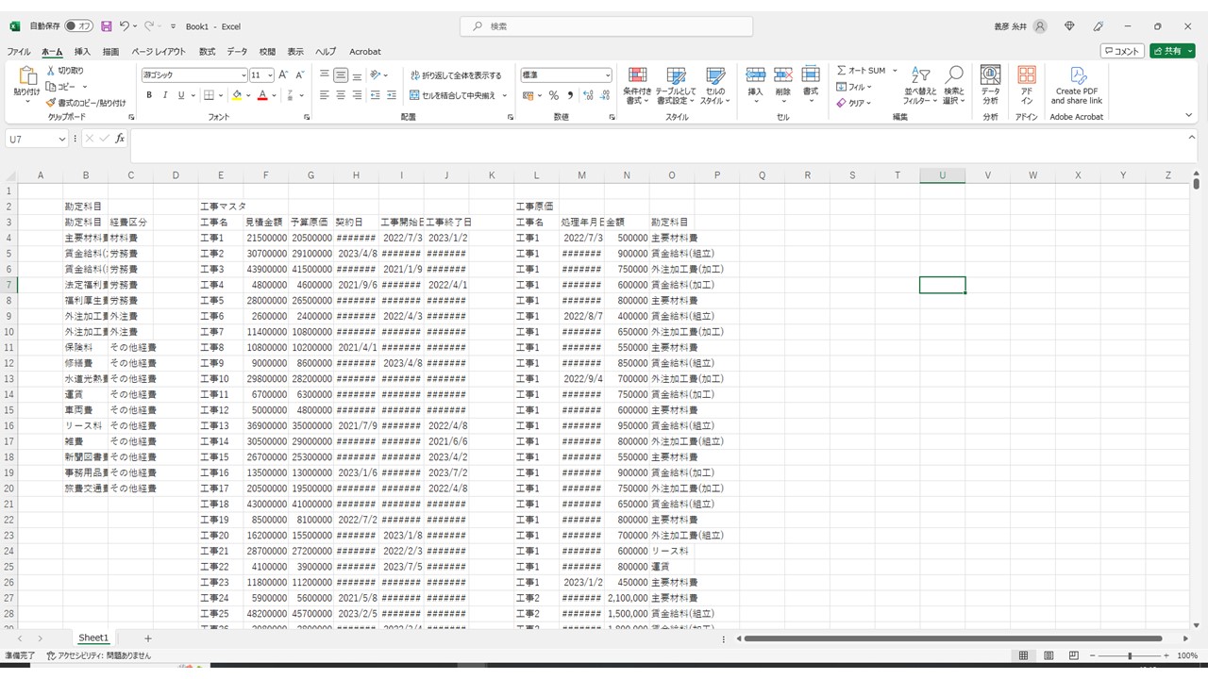Click the zoom slider in status bar
The image size is (1208, 679).
pos(1130,655)
